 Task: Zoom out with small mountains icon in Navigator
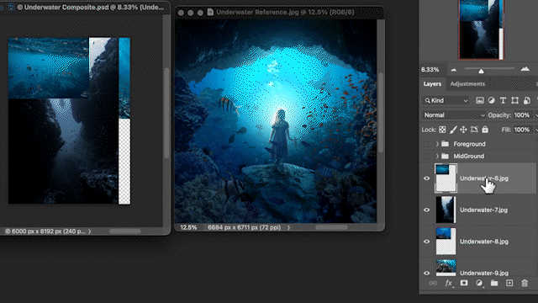tap(454, 70)
